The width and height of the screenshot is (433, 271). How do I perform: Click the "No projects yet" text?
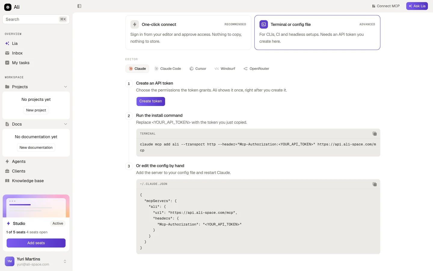point(36,99)
